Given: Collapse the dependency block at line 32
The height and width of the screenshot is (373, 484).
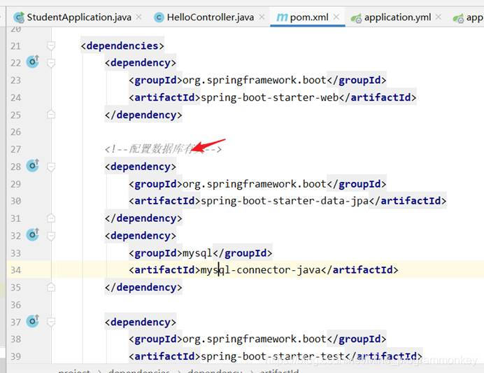Looking at the screenshot, I should coord(51,236).
